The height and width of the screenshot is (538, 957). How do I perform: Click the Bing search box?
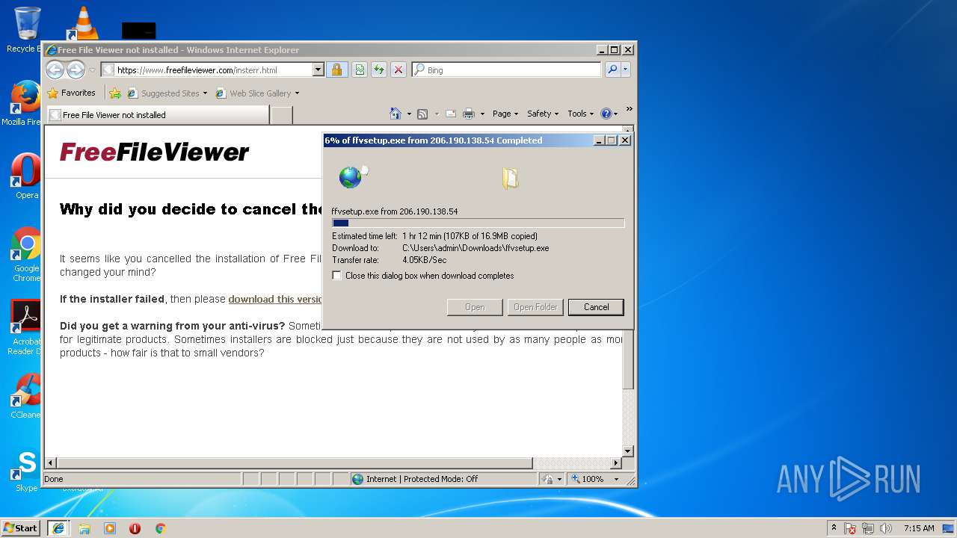506,69
